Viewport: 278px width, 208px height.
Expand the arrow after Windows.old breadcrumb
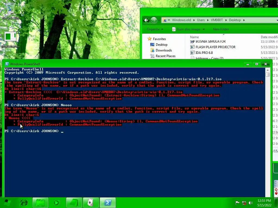pyautogui.click(x=194, y=20)
